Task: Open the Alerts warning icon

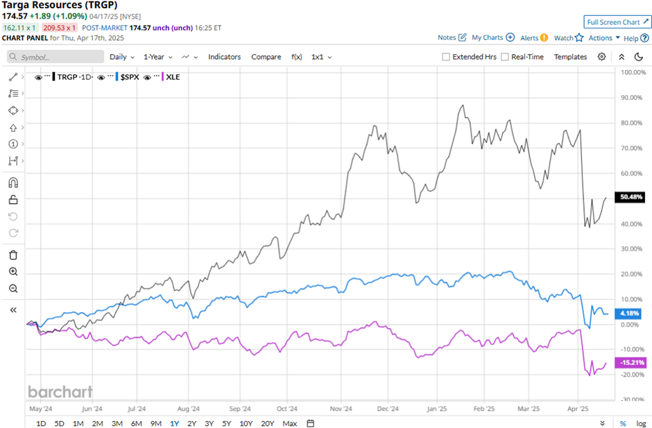Action: point(544,37)
